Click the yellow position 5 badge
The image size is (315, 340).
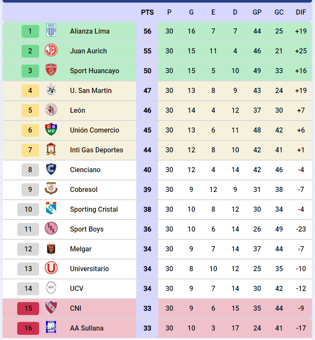30,110
